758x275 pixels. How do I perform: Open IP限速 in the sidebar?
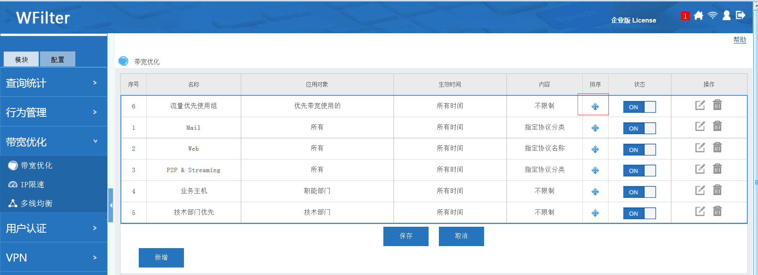point(32,184)
